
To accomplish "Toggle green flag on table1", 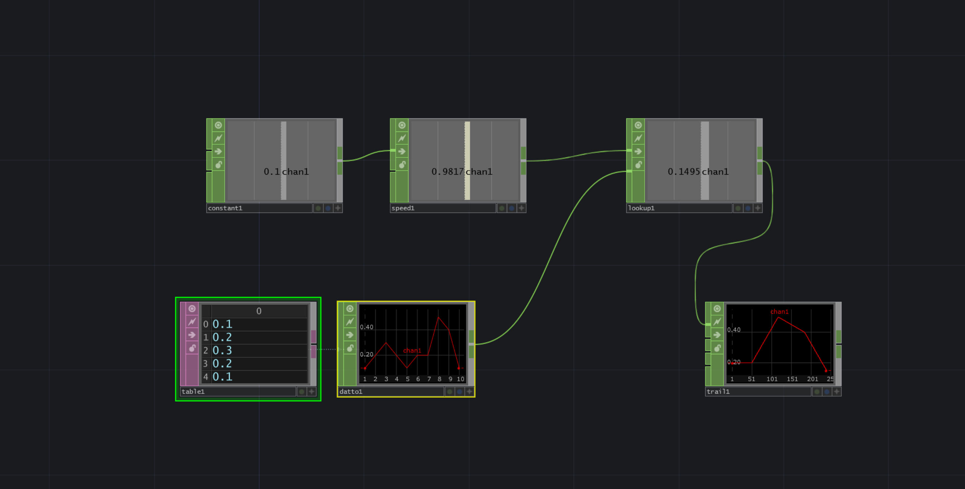I will [x=301, y=391].
